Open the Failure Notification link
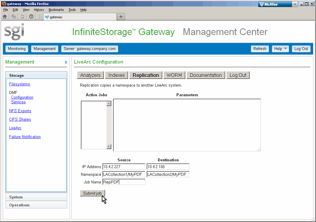 pos(25,137)
